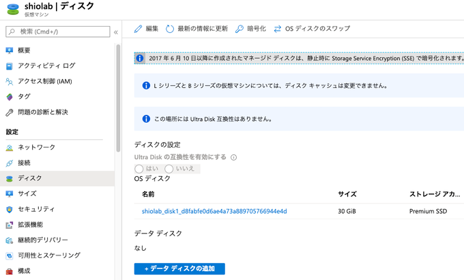Click the セキュリティ shield icon
The width and height of the screenshot is (464, 280).
click(x=10, y=209)
